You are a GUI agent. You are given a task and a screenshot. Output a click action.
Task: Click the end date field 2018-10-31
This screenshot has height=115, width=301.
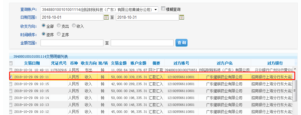pyautogui.click(x=147, y=18)
